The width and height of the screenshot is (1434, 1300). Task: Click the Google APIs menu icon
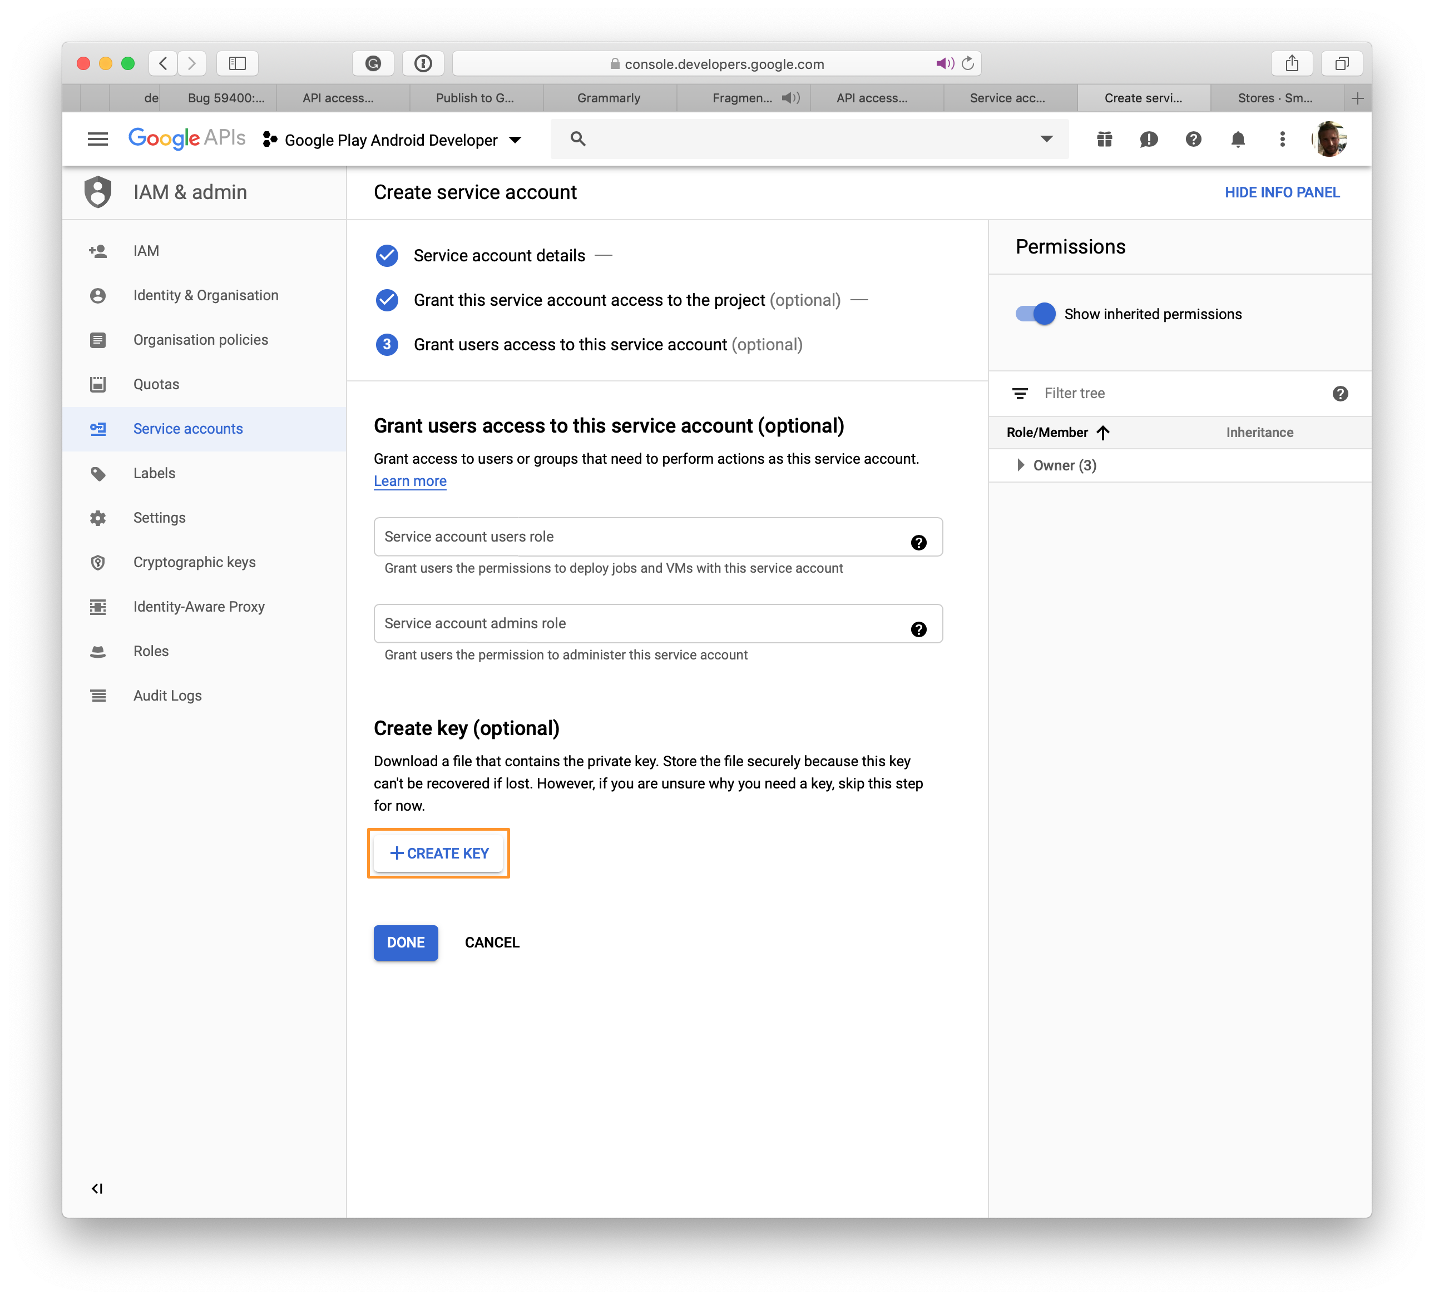pyautogui.click(x=98, y=138)
